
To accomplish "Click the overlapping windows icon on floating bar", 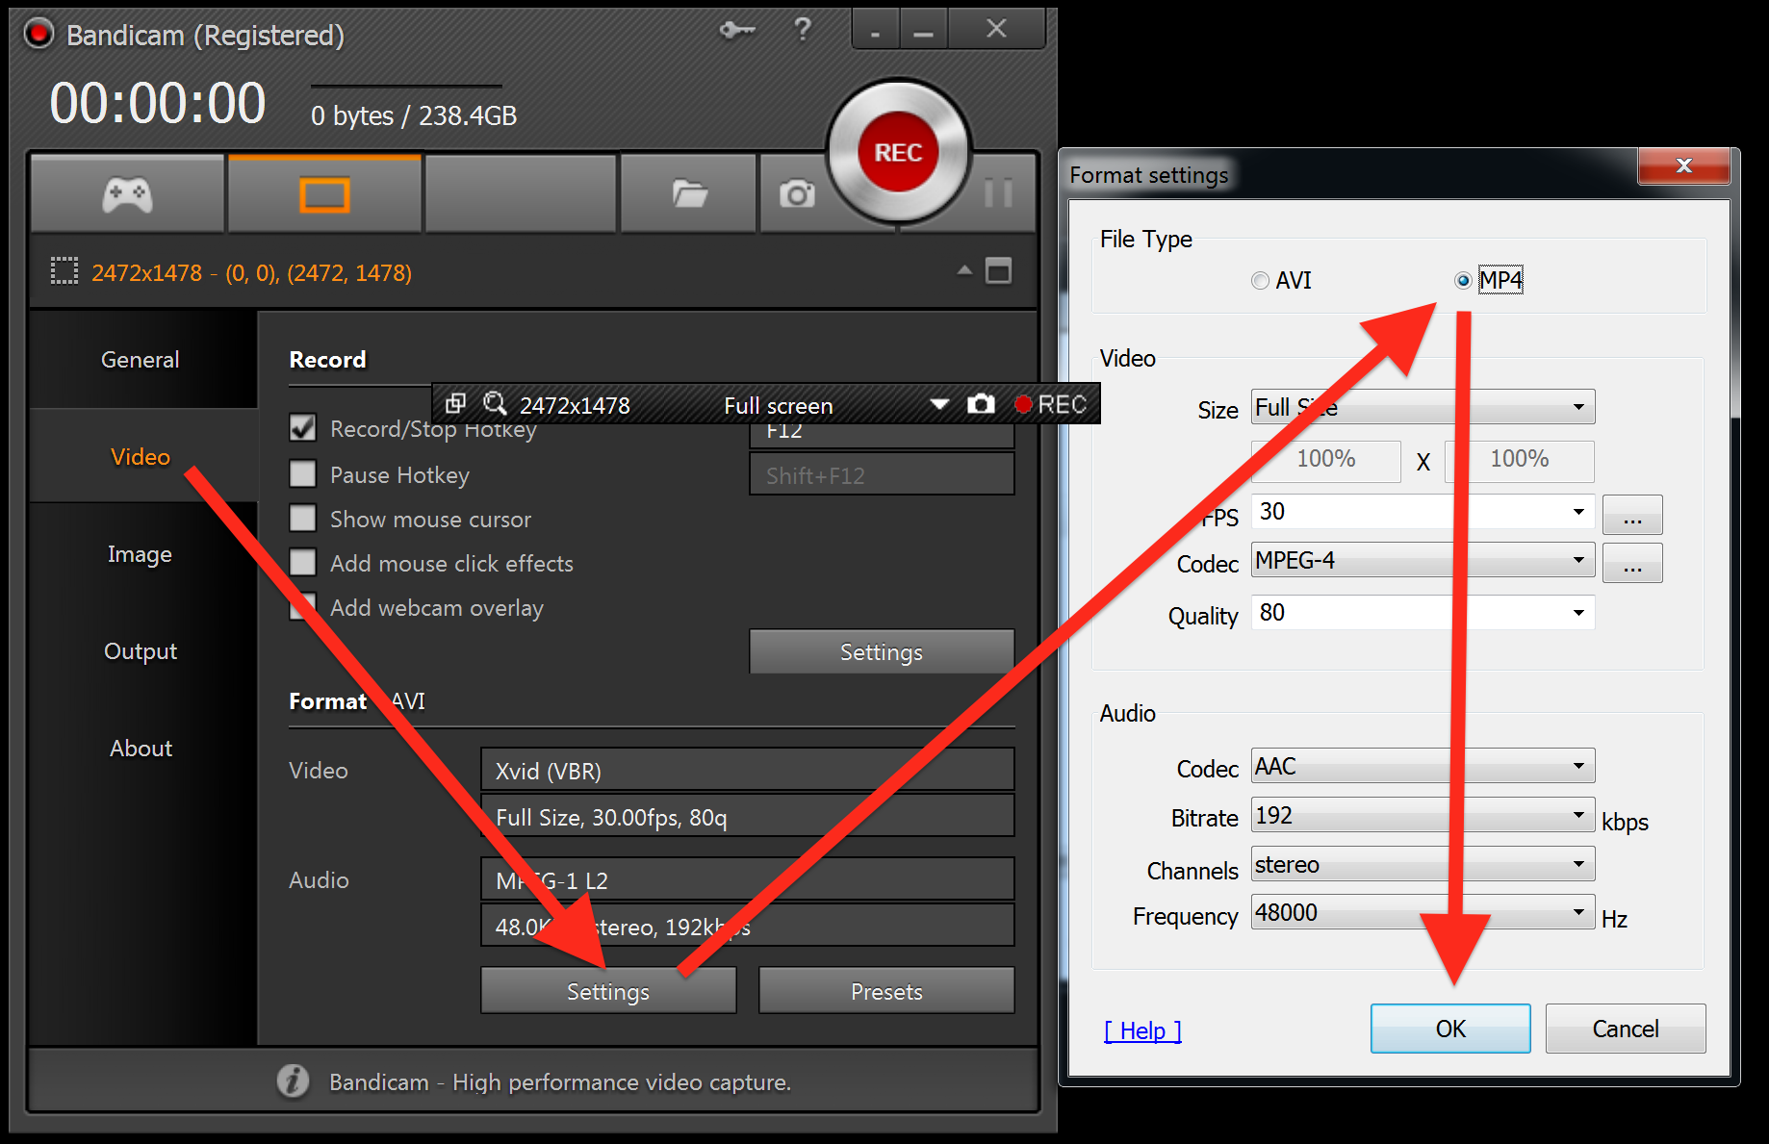I will pos(455,403).
